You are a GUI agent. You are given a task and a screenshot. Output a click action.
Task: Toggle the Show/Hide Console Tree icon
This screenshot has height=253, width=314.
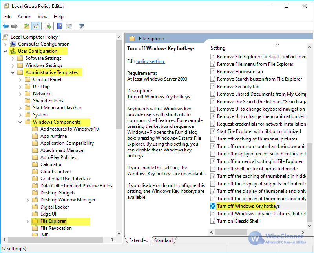[x=36, y=26]
